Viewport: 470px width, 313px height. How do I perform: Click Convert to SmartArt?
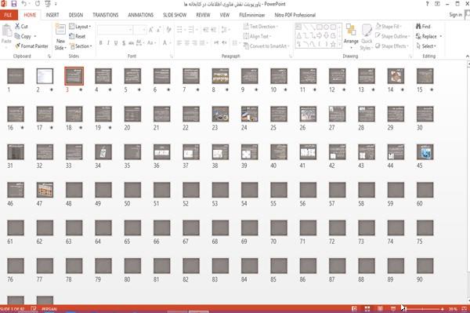coord(266,46)
